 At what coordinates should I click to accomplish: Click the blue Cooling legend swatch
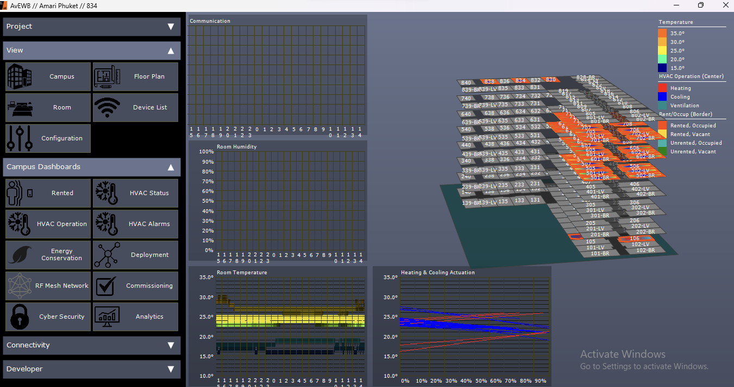coord(662,96)
